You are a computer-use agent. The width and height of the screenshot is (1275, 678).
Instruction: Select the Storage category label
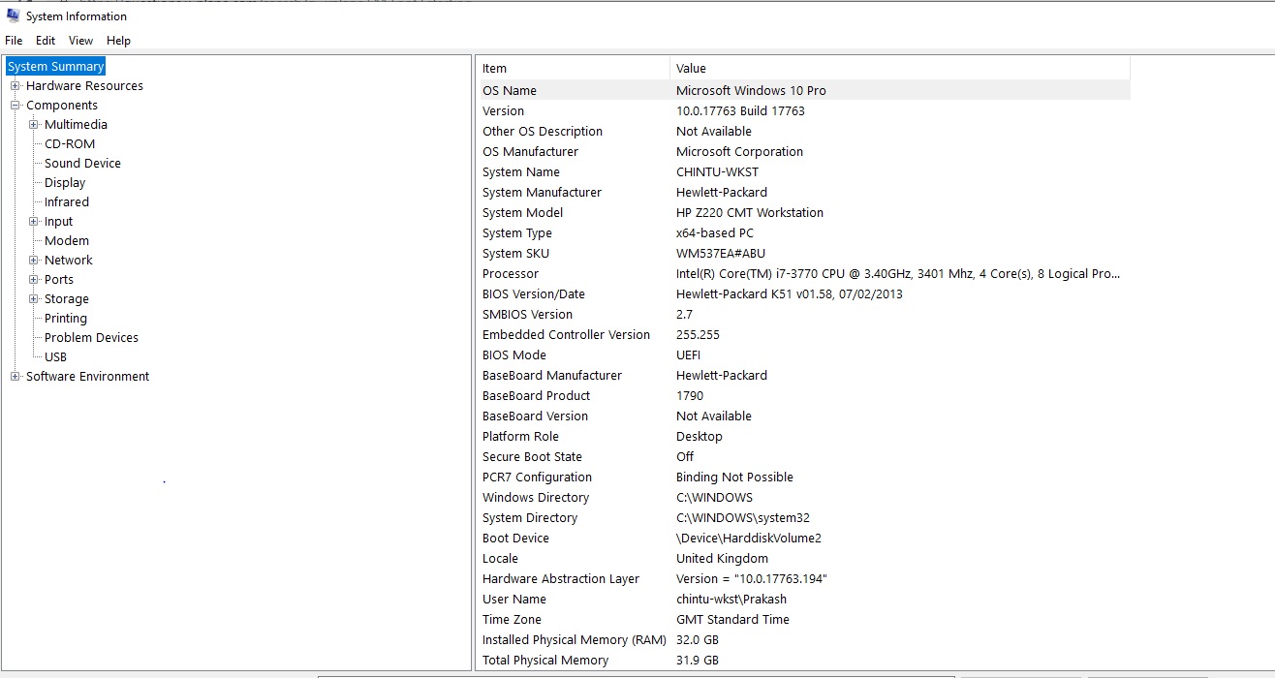[67, 299]
